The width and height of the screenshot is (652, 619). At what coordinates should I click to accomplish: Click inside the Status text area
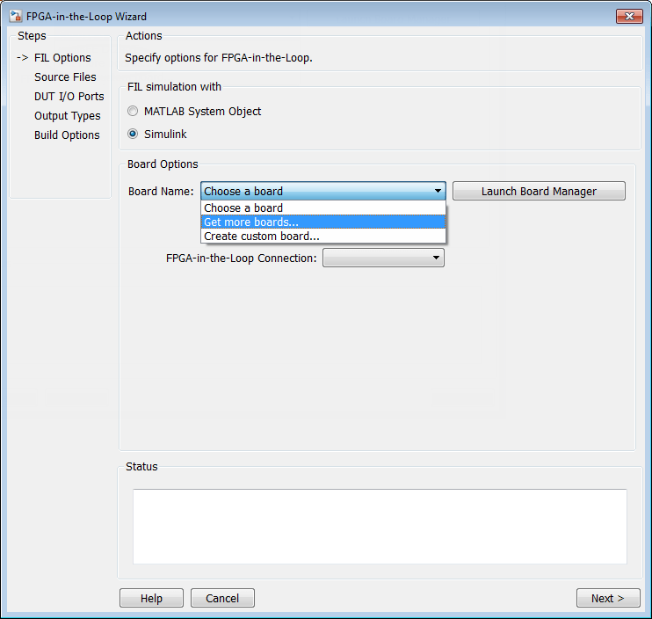click(x=380, y=527)
